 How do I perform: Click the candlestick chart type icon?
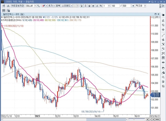[44, 6]
